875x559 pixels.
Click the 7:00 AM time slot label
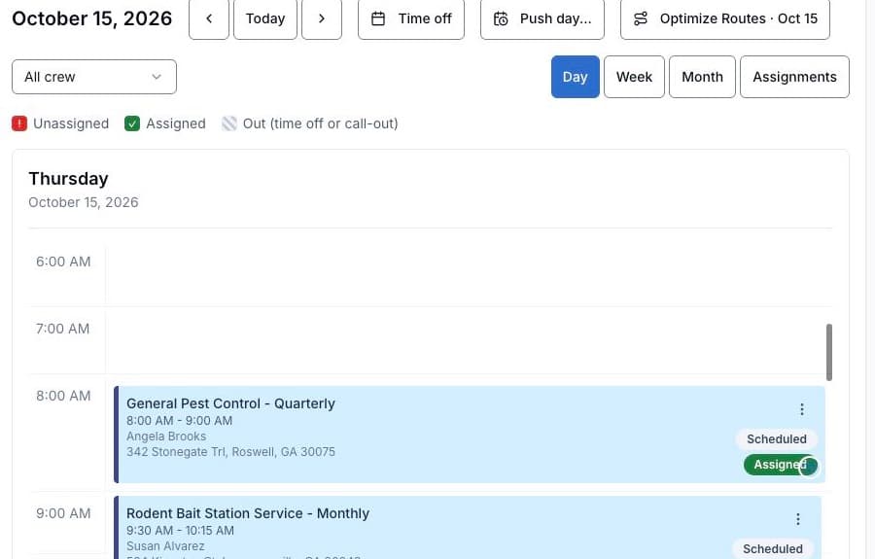[x=62, y=329]
